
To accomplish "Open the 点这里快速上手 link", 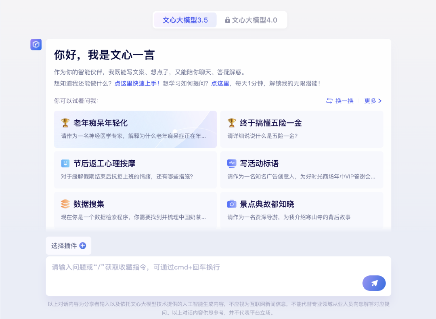I will click(x=137, y=84).
